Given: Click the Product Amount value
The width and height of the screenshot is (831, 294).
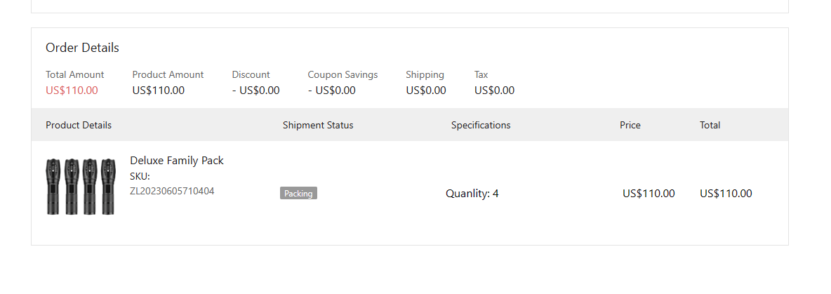Looking at the screenshot, I should [x=159, y=91].
